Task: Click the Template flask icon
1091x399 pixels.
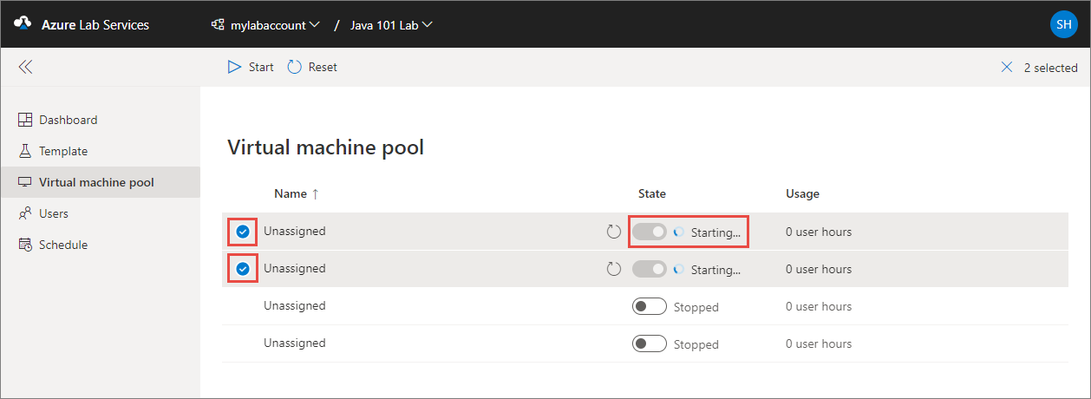Action: [x=25, y=151]
